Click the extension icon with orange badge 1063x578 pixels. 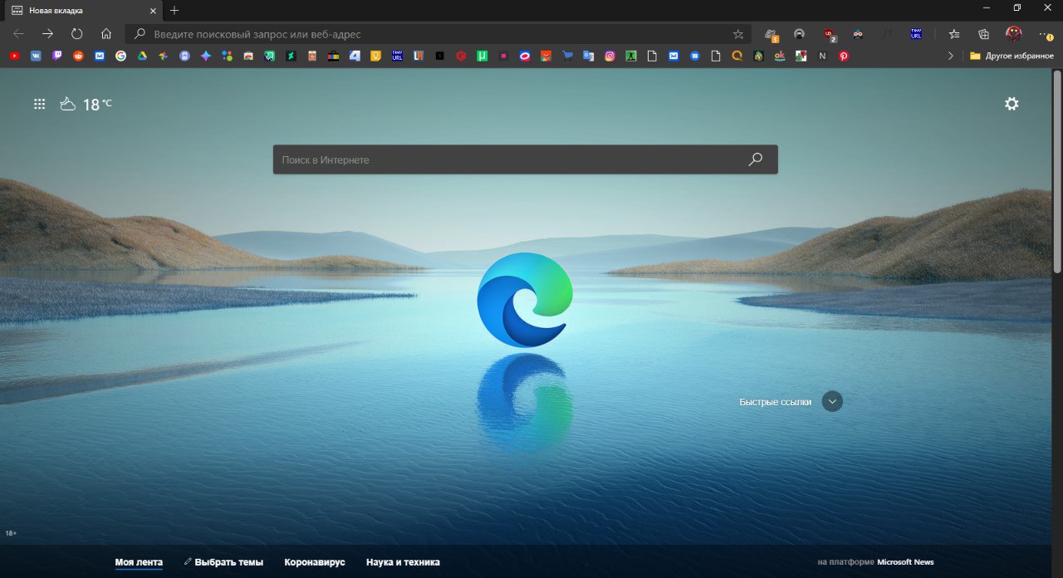point(770,34)
